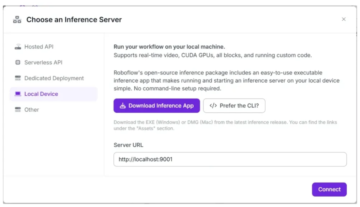Click the Server URL field label
Image resolution: width=360 pixels, height=207 pixels.
tap(128, 145)
